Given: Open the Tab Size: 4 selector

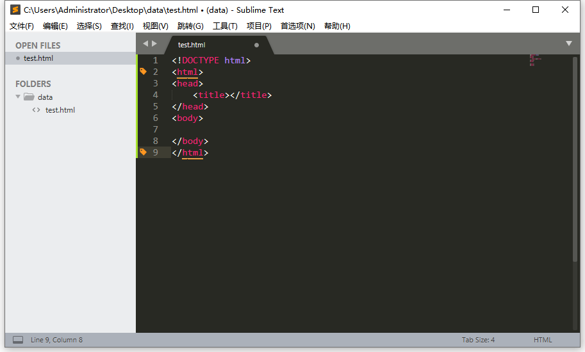Looking at the screenshot, I should [x=478, y=340].
